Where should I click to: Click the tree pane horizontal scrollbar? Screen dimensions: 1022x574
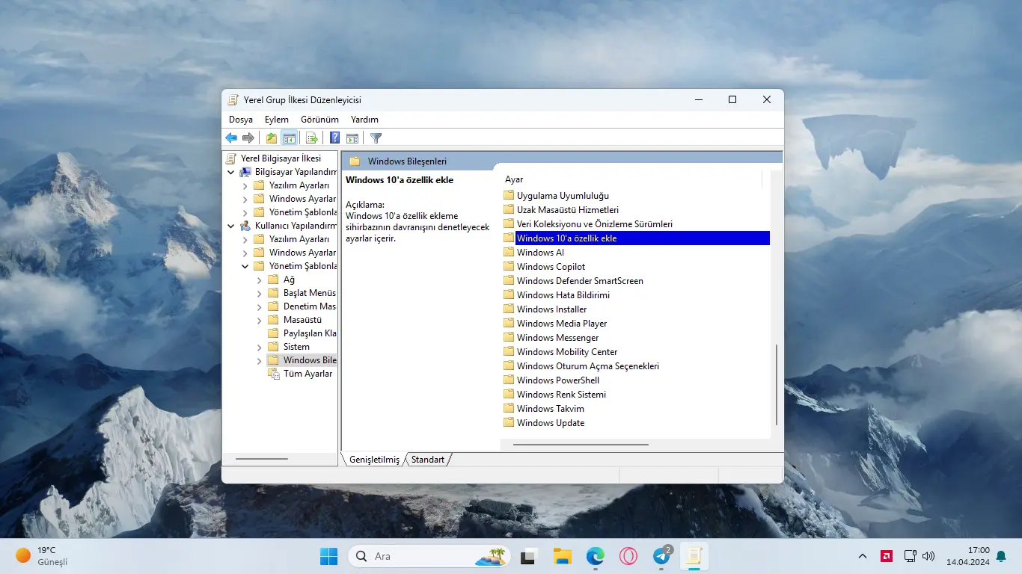point(262,459)
